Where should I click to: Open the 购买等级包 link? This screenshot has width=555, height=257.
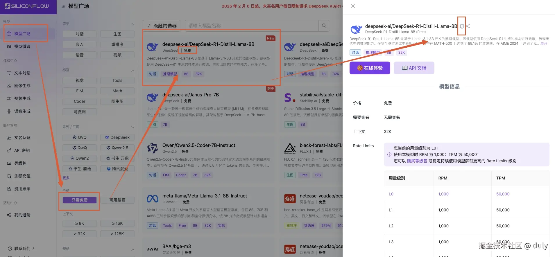[417, 161]
